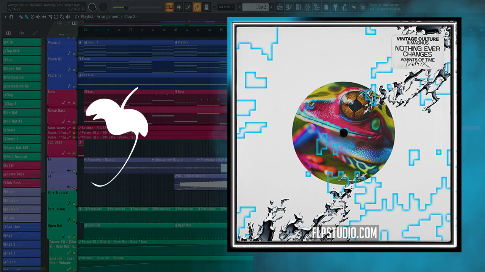Expand the Bass track group arrow
The width and height of the screenshot is (485, 272).
(69, 103)
